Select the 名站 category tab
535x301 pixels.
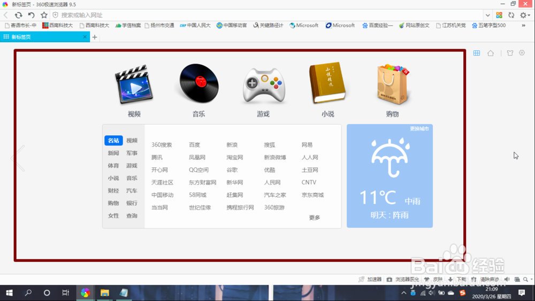click(x=113, y=141)
